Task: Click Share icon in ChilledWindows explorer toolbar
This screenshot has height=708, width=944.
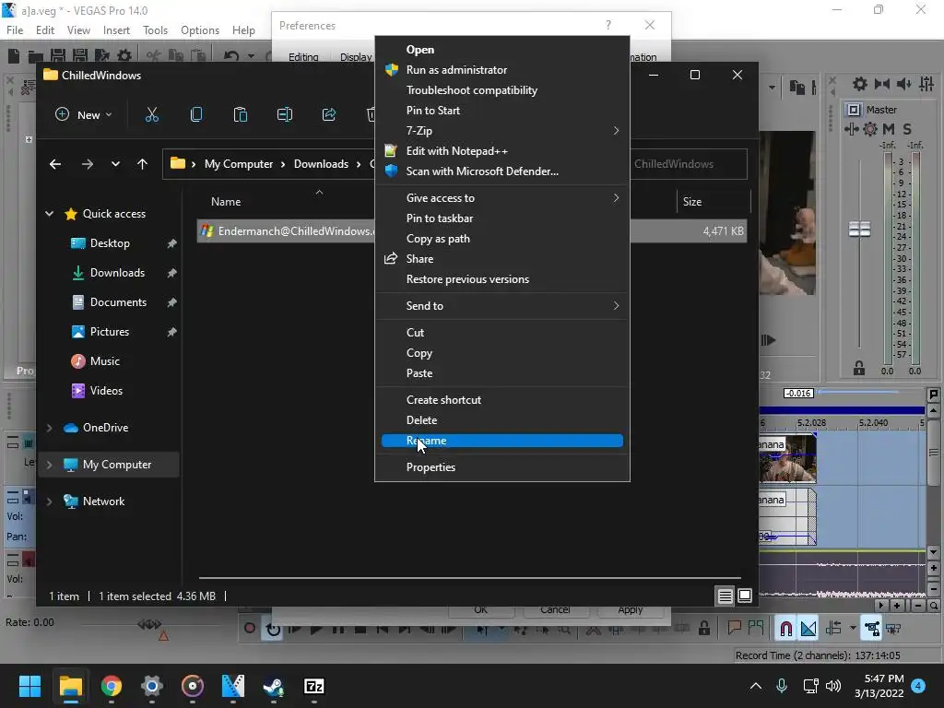Action: pos(329,114)
